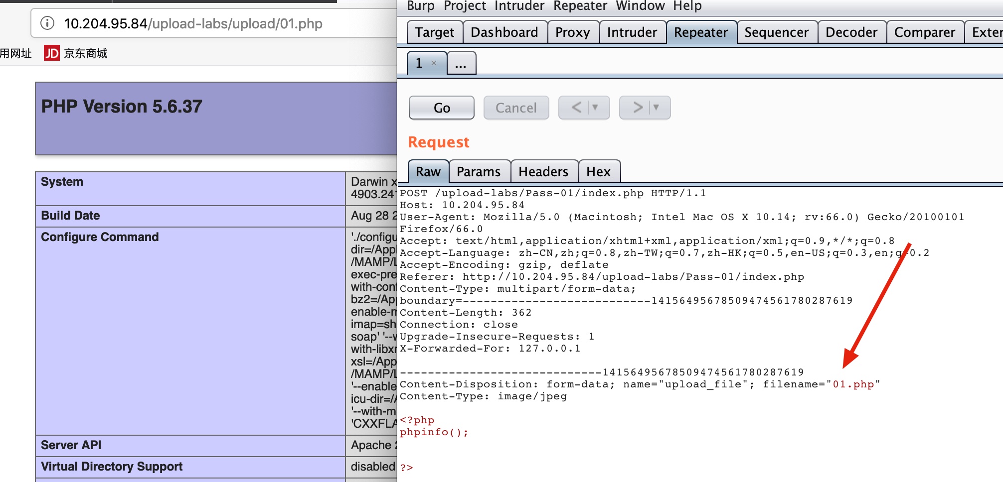1003x482 pixels.
Task: Click the Accept-Language header line
Action: coord(665,253)
